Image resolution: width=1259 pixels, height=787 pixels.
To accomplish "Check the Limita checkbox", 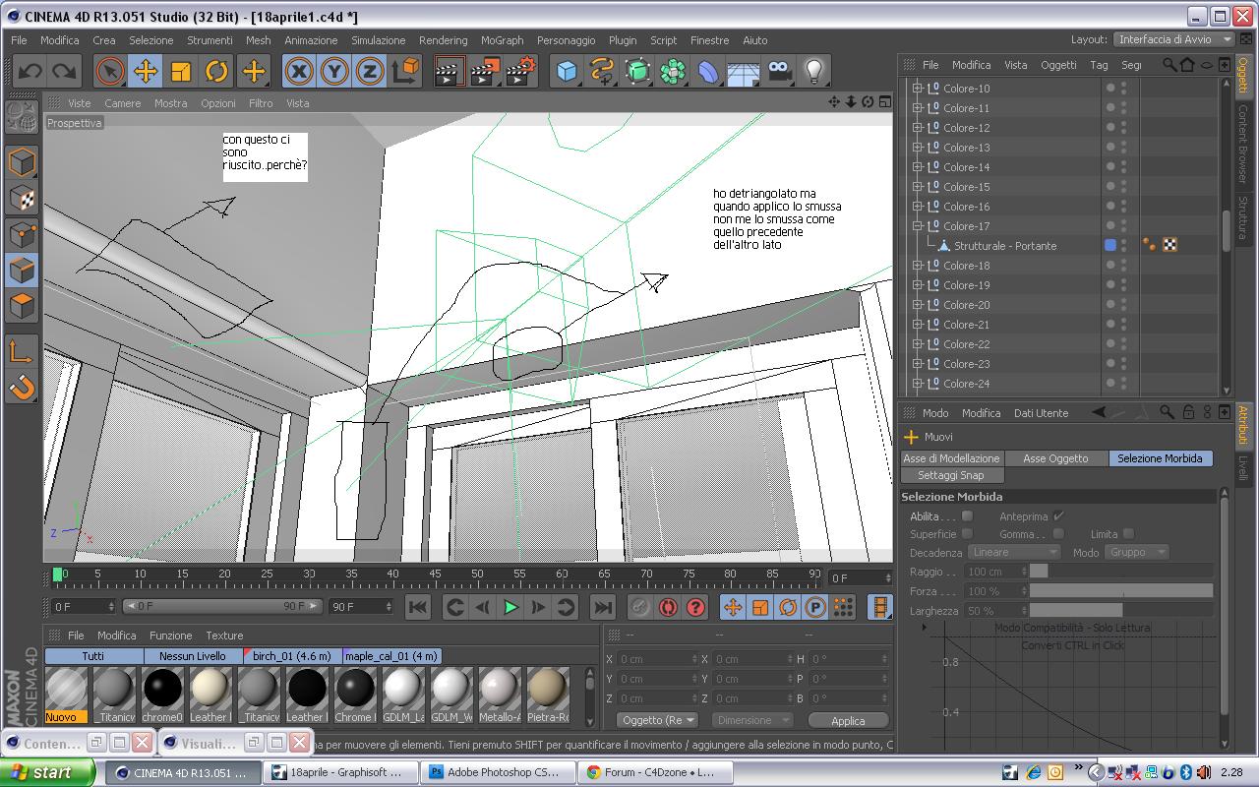I will 1128,534.
